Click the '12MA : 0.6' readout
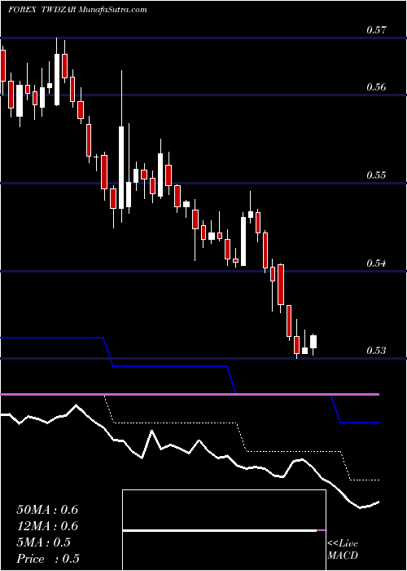The height and width of the screenshot is (571, 407). pyautogui.click(x=47, y=526)
